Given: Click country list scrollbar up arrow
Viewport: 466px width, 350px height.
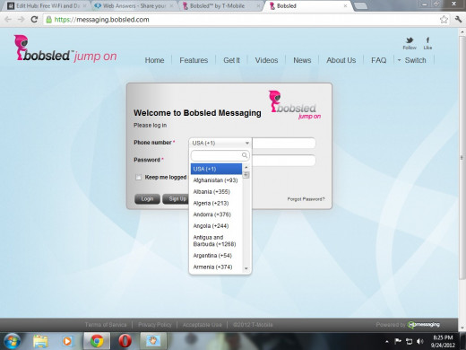Looking at the screenshot, I should coord(246,167).
